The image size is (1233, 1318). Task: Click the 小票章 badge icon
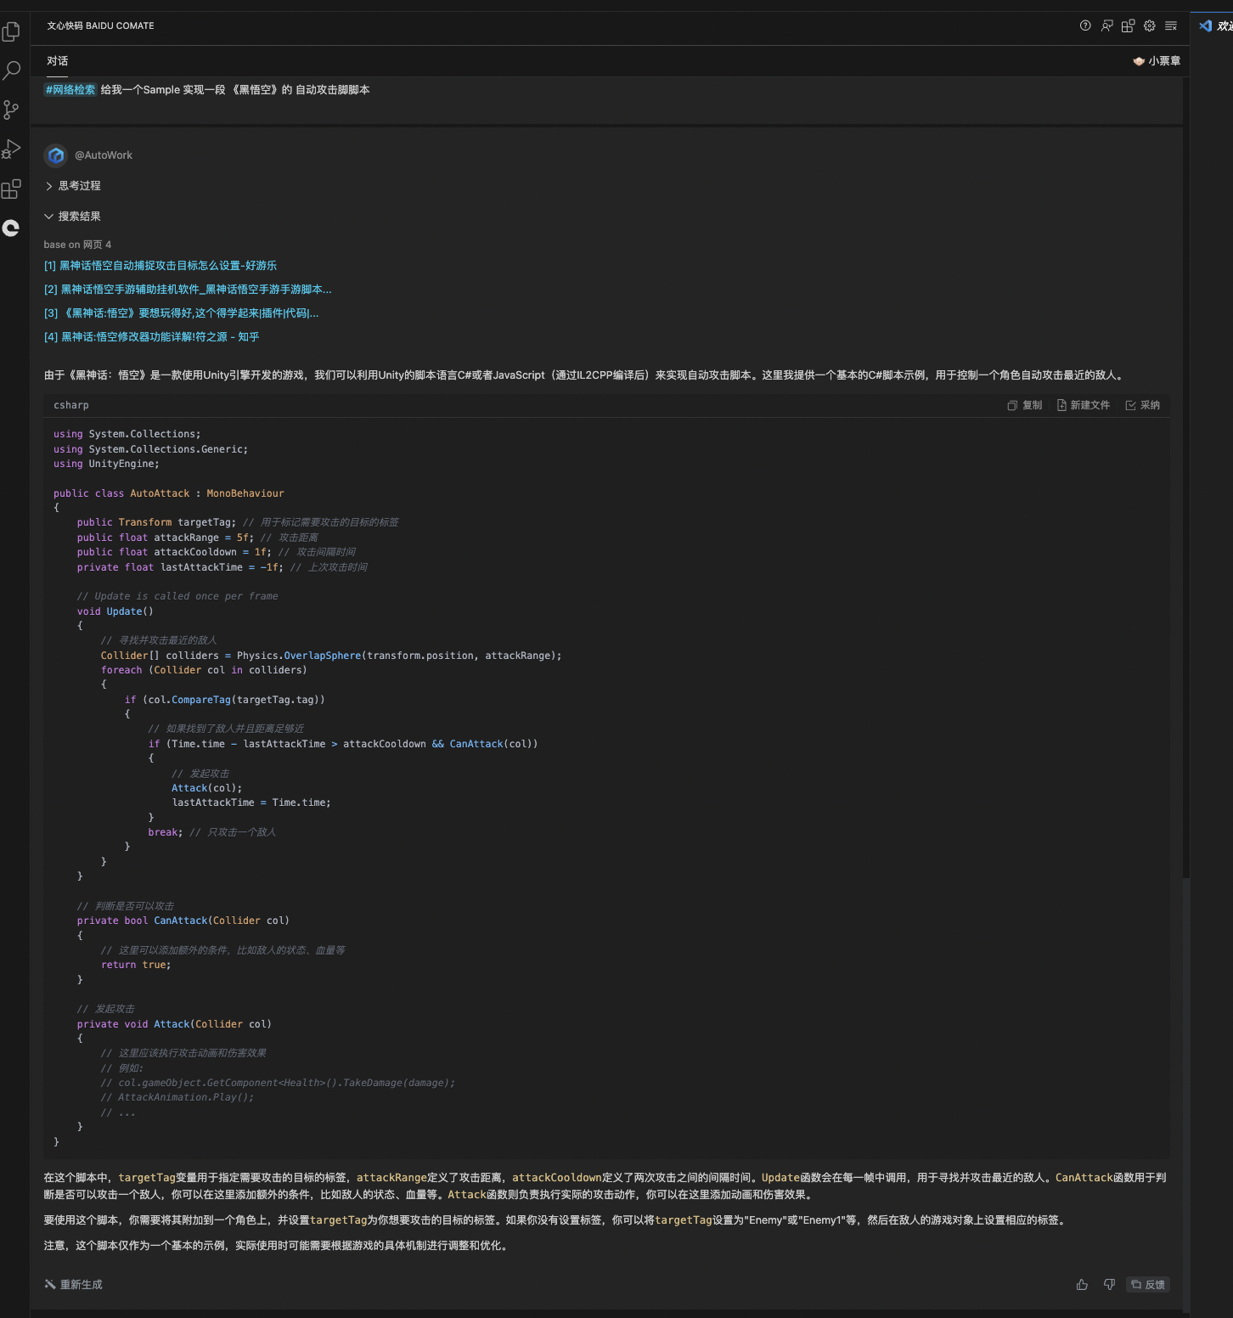(1139, 61)
